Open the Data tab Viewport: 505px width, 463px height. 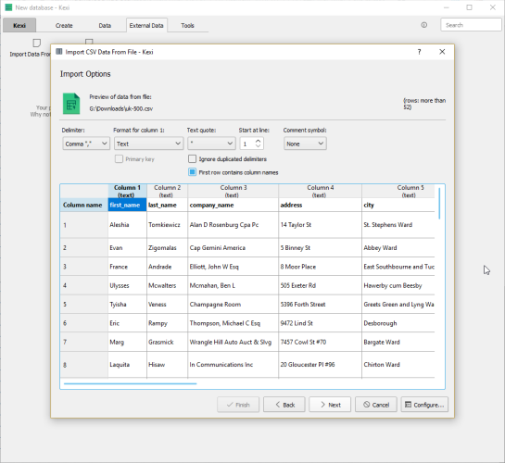(105, 25)
